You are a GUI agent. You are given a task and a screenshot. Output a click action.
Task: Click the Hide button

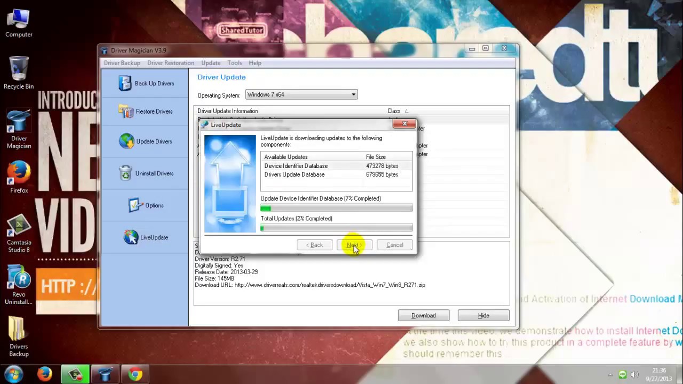(x=483, y=316)
